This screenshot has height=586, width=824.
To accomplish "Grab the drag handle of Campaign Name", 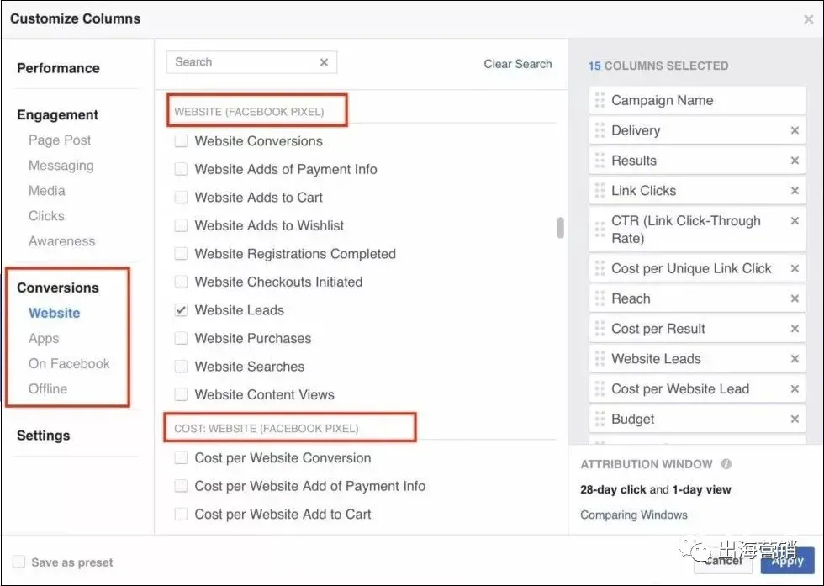I will (600, 100).
